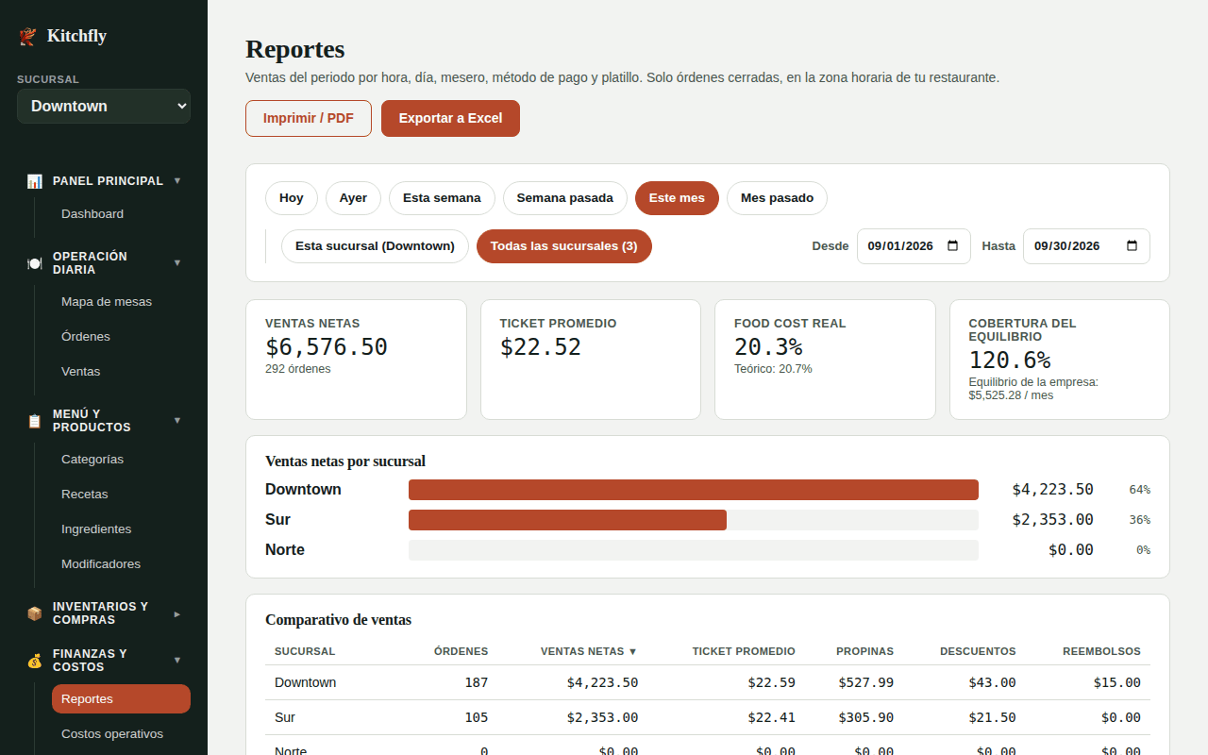Open the Sucursal dropdown showing Downtown

click(x=104, y=106)
